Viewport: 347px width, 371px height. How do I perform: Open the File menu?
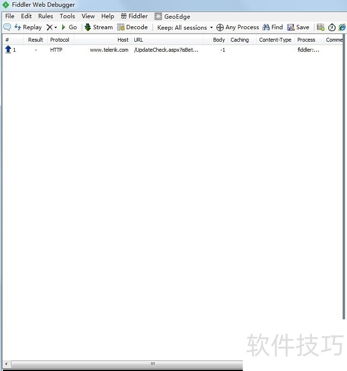coord(10,16)
